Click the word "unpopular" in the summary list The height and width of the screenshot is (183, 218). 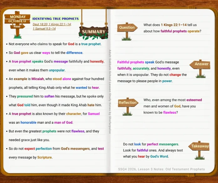coord(57,70)
